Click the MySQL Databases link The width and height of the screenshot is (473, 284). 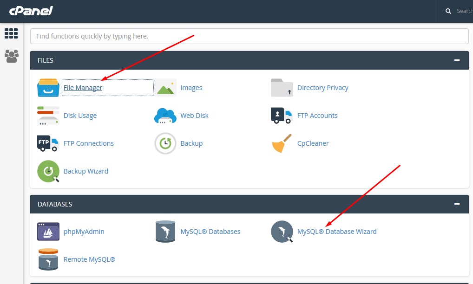pyautogui.click(x=210, y=232)
